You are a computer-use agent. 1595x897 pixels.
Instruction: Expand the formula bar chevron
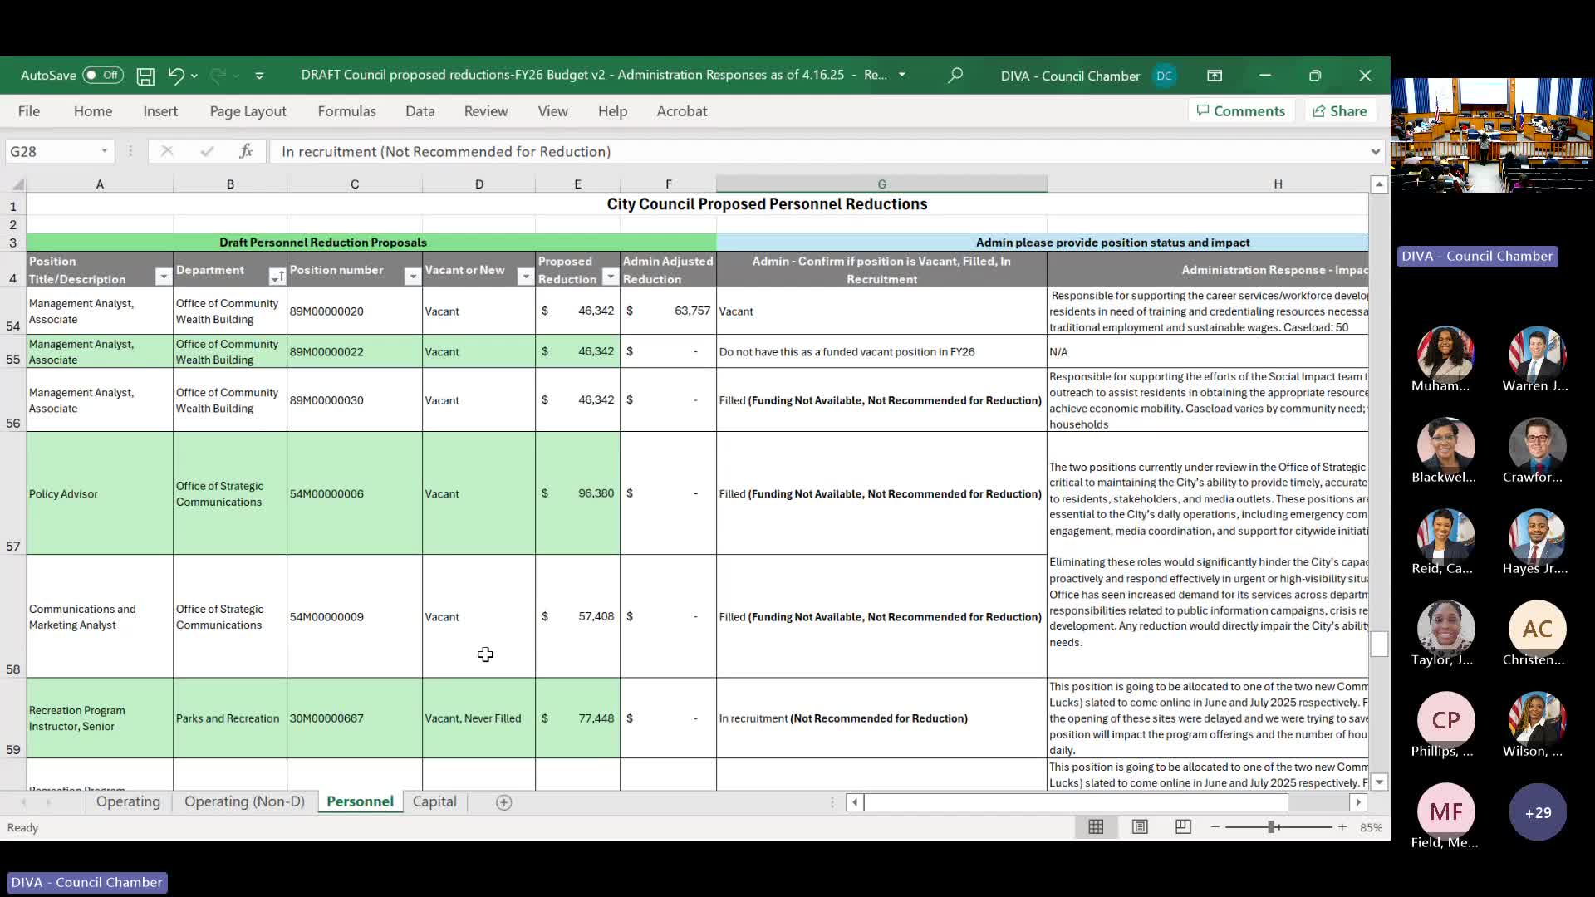[x=1376, y=152]
